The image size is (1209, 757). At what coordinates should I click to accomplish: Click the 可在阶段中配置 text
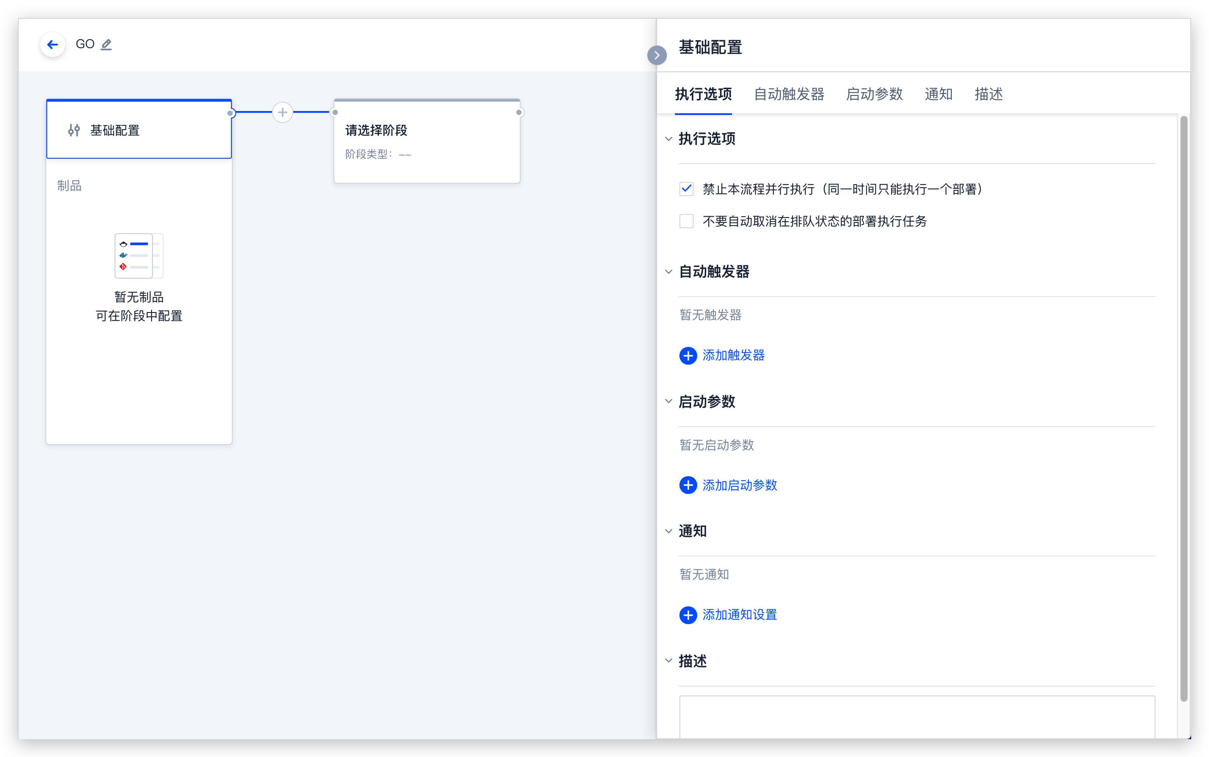coord(139,316)
